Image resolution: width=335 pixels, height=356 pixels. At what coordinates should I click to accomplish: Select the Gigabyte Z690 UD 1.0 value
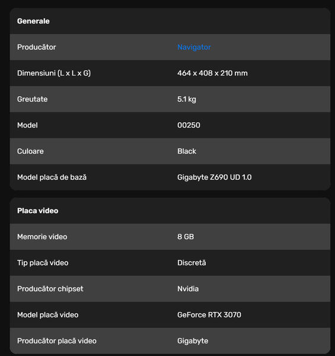click(214, 177)
